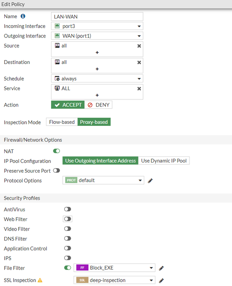This screenshot has width=232, height=286.
Task: Remove the 'all' entry from Destination
Action: [139, 62]
